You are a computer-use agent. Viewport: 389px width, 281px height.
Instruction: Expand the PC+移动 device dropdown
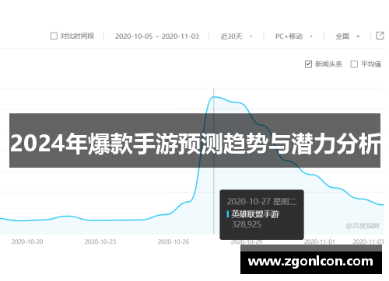pyautogui.click(x=294, y=36)
